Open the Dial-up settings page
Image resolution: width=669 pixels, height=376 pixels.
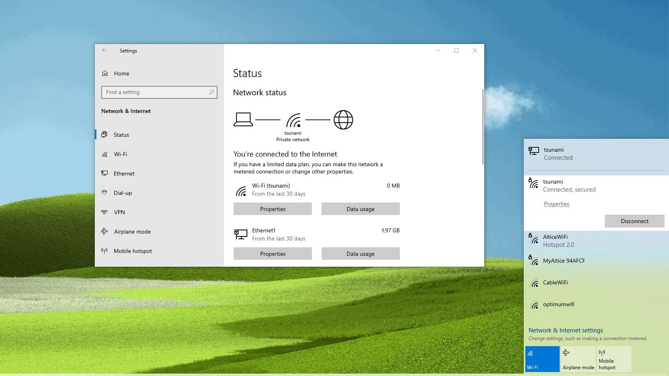coord(159,193)
